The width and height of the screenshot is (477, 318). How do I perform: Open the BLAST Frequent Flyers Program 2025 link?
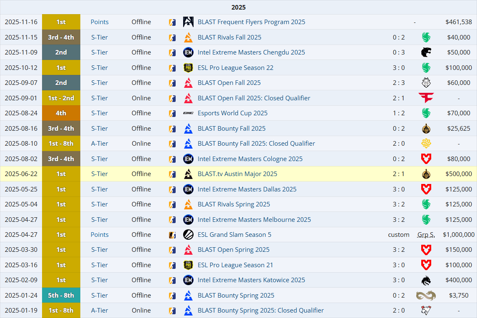click(x=251, y=22)
